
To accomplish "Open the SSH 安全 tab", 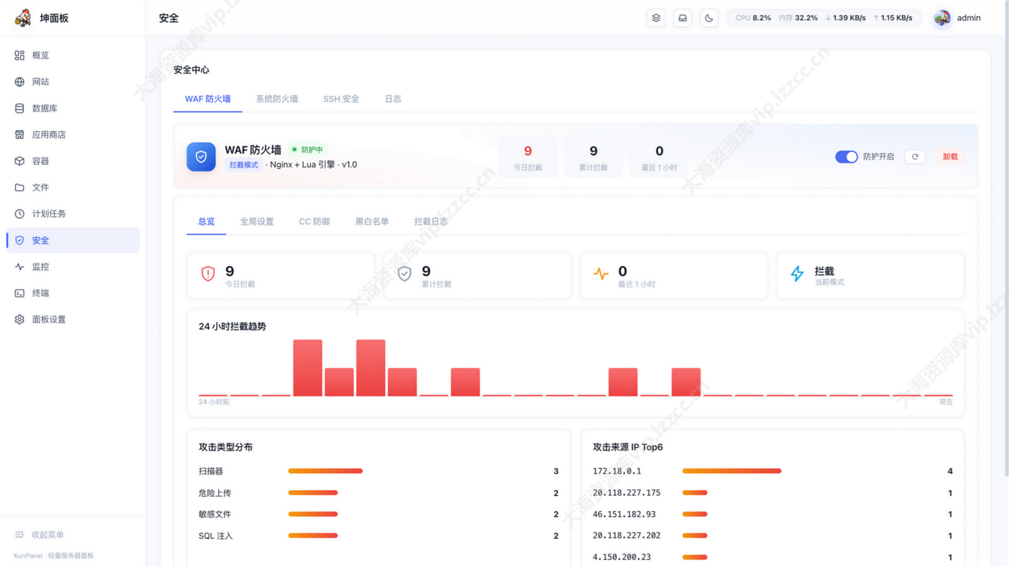I will tap(341, 99).
